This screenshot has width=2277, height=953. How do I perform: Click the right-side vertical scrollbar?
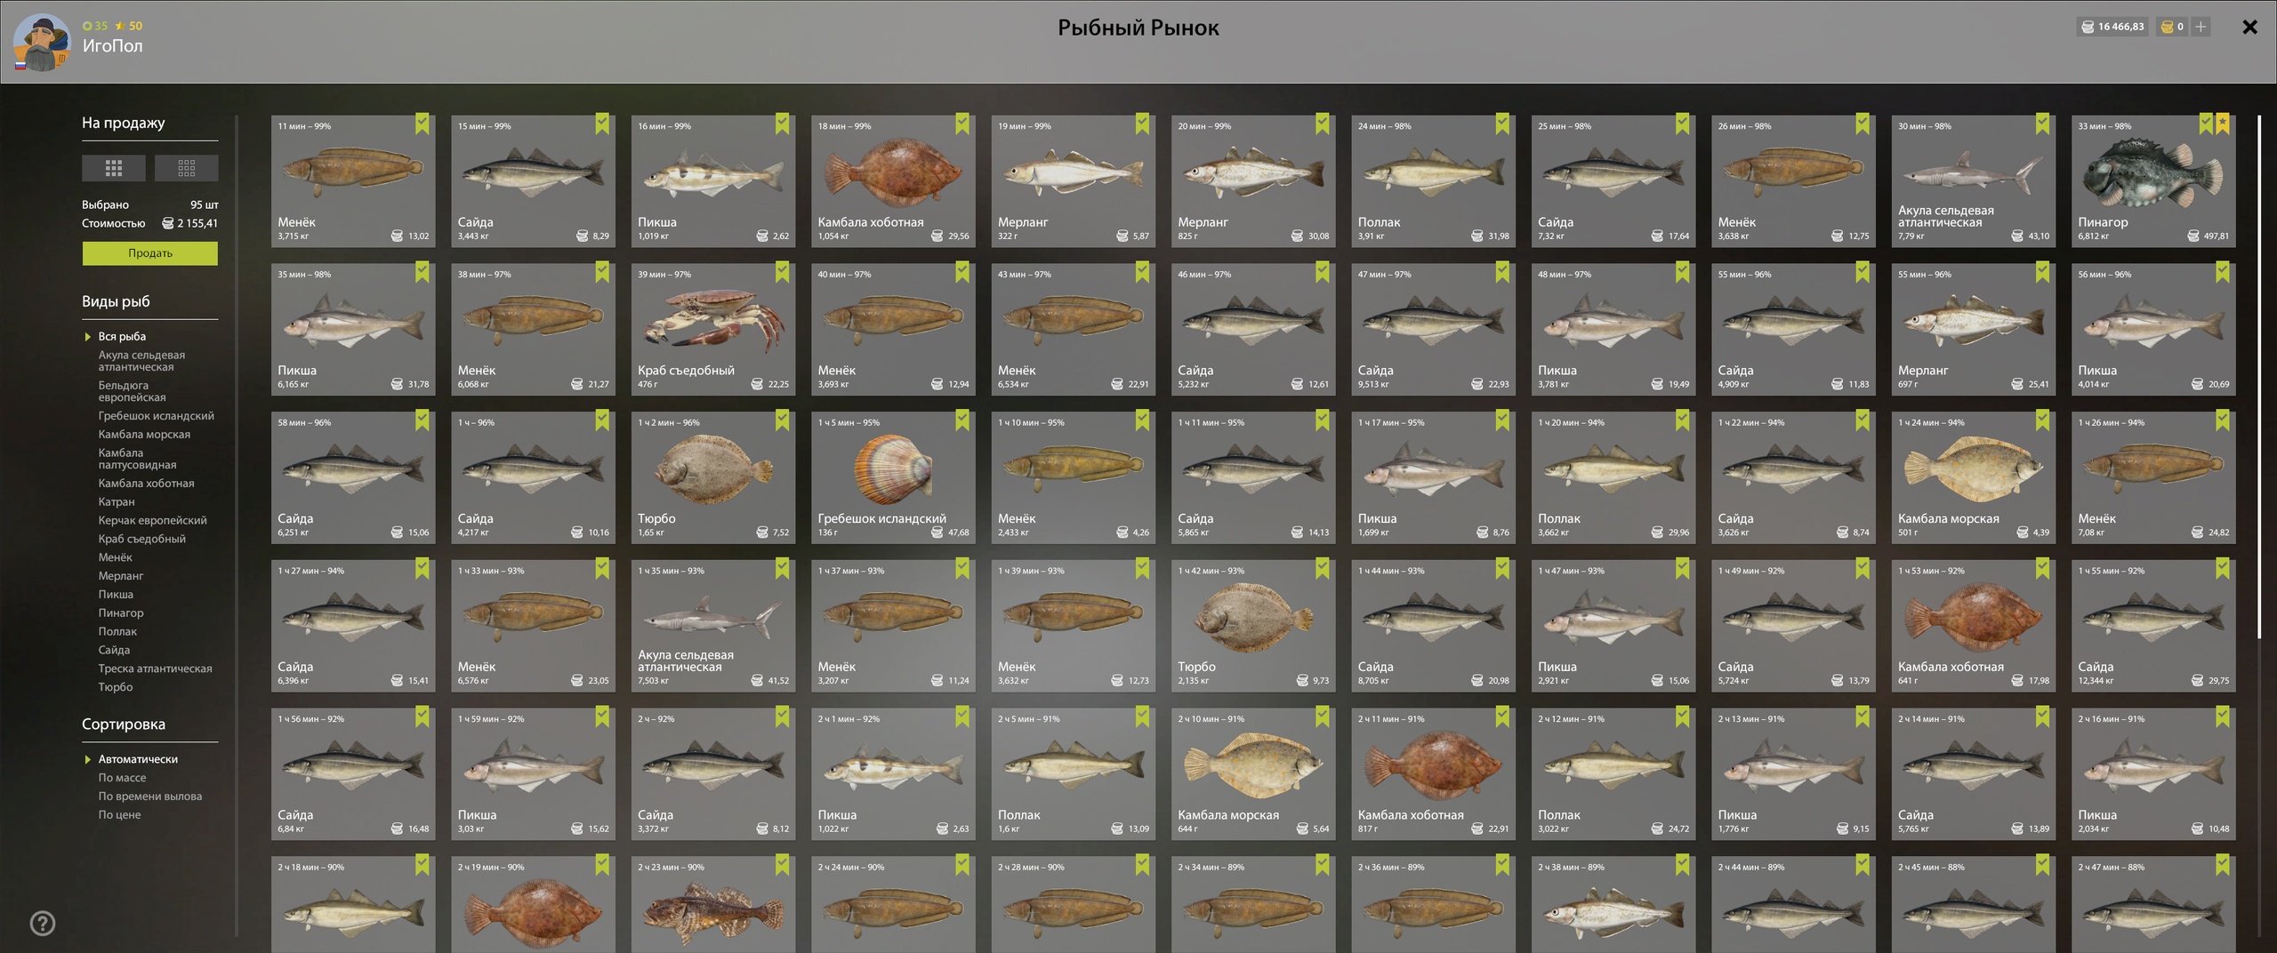(x=2259, y=375)
